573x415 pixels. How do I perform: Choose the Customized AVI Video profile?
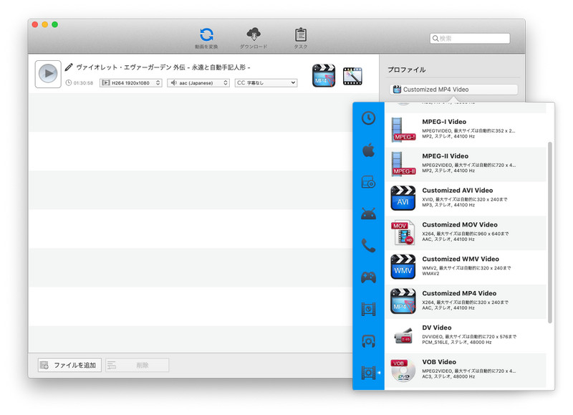466,199
